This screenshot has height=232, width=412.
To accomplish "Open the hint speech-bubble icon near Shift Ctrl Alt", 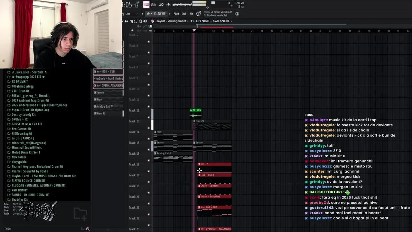I will point(198,14).
